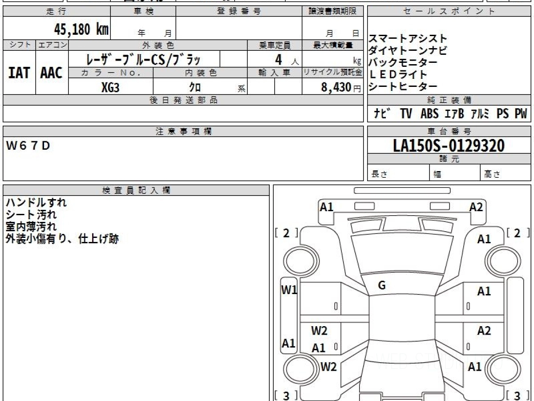The image size is (534, 401).
Task: Click the 車台番号 header
Action: (449, 131)
